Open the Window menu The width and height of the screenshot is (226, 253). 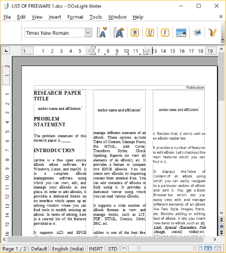118,17
